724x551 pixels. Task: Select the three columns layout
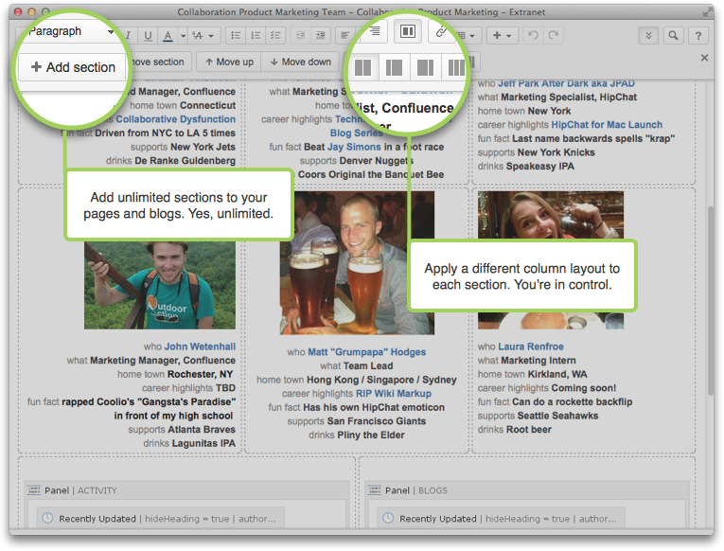point(455,68)
